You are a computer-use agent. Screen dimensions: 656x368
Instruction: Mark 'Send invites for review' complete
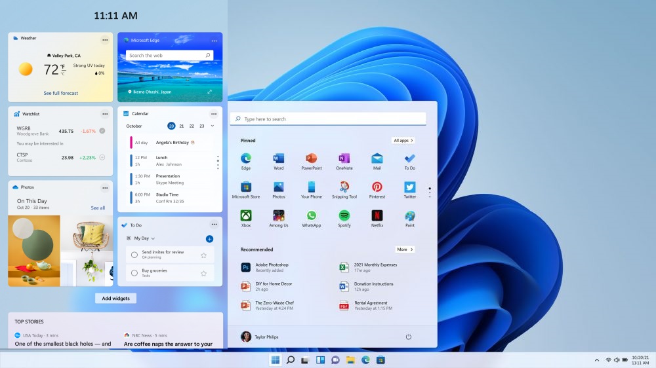(x=134, y=254)
